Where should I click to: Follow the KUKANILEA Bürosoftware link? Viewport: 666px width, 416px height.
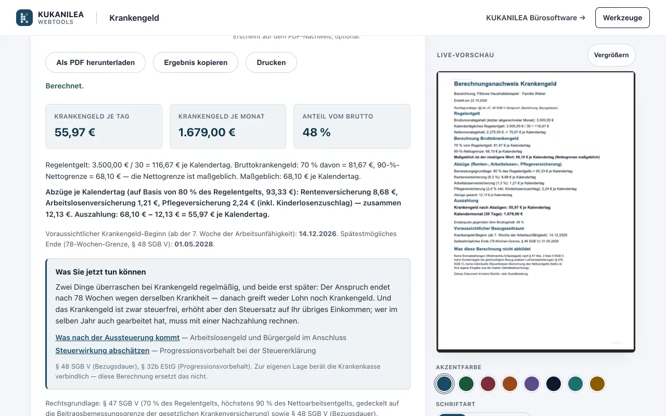click(535, 18)
